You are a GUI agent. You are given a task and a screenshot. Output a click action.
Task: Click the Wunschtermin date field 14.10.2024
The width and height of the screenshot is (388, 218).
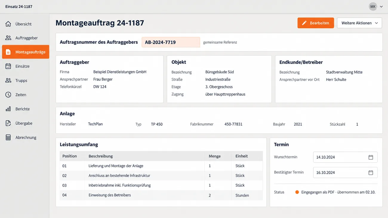pos(345,157)
